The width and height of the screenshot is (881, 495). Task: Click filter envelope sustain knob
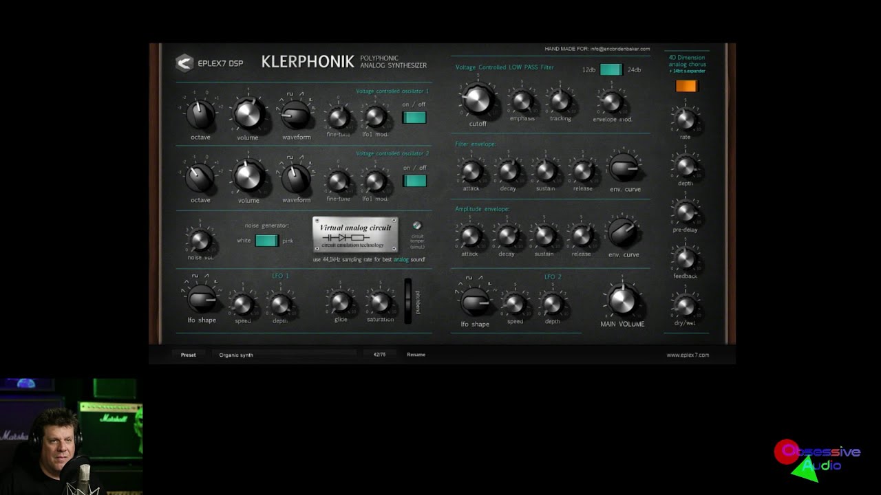546,170
